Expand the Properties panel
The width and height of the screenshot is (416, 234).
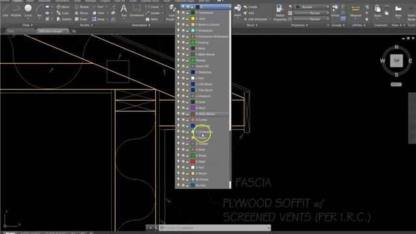(x=299, y=25)
